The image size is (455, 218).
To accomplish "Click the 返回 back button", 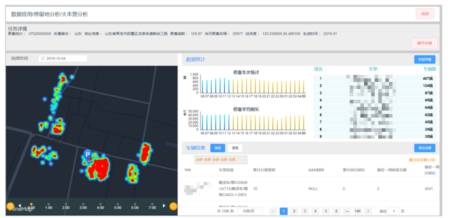I will click(x=425, y=14).
